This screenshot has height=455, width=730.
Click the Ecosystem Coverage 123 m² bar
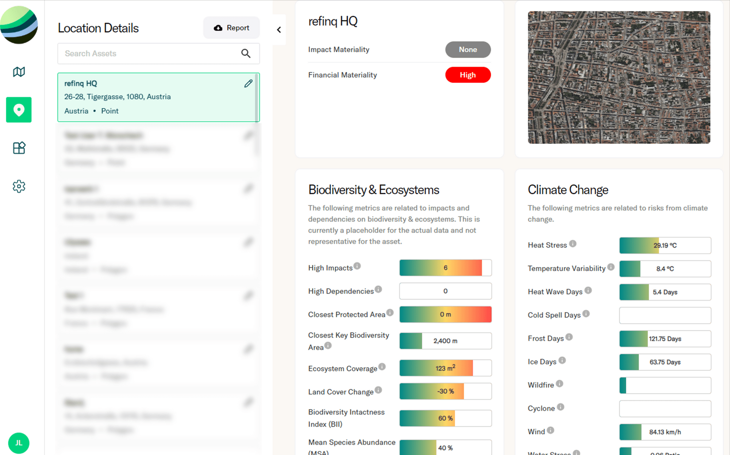[445, 368]
